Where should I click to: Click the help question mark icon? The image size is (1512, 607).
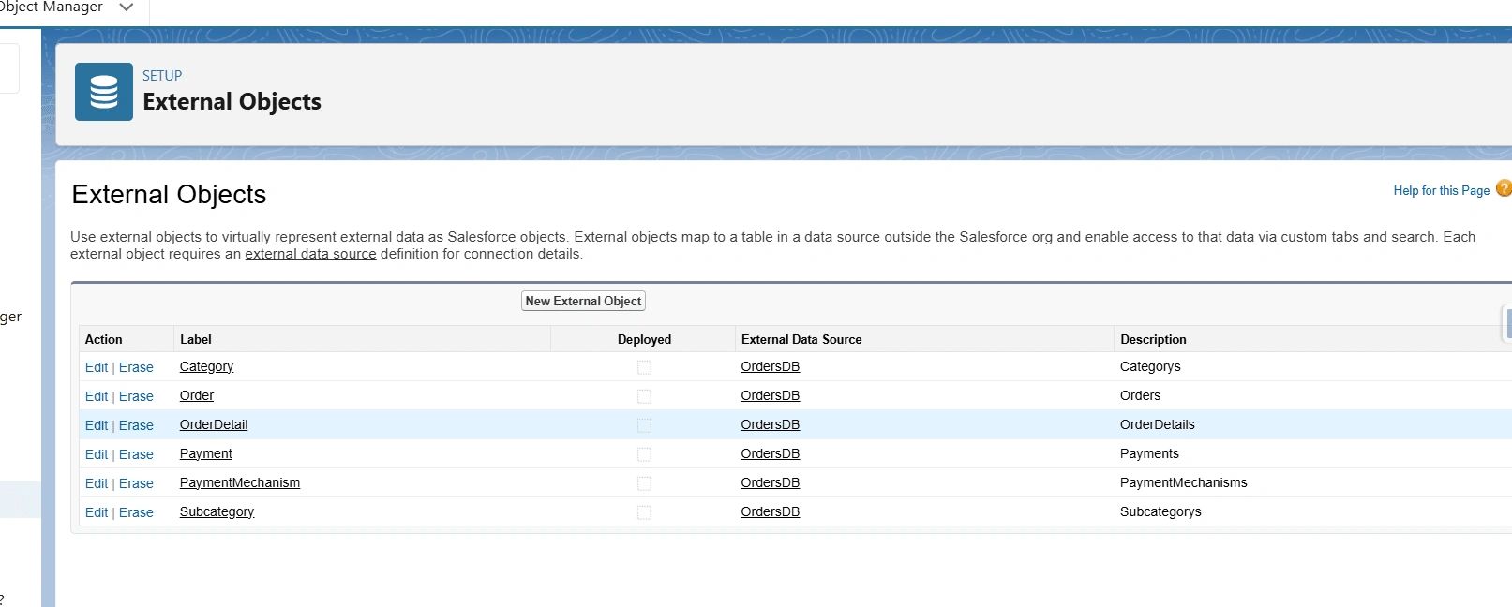1503,188
